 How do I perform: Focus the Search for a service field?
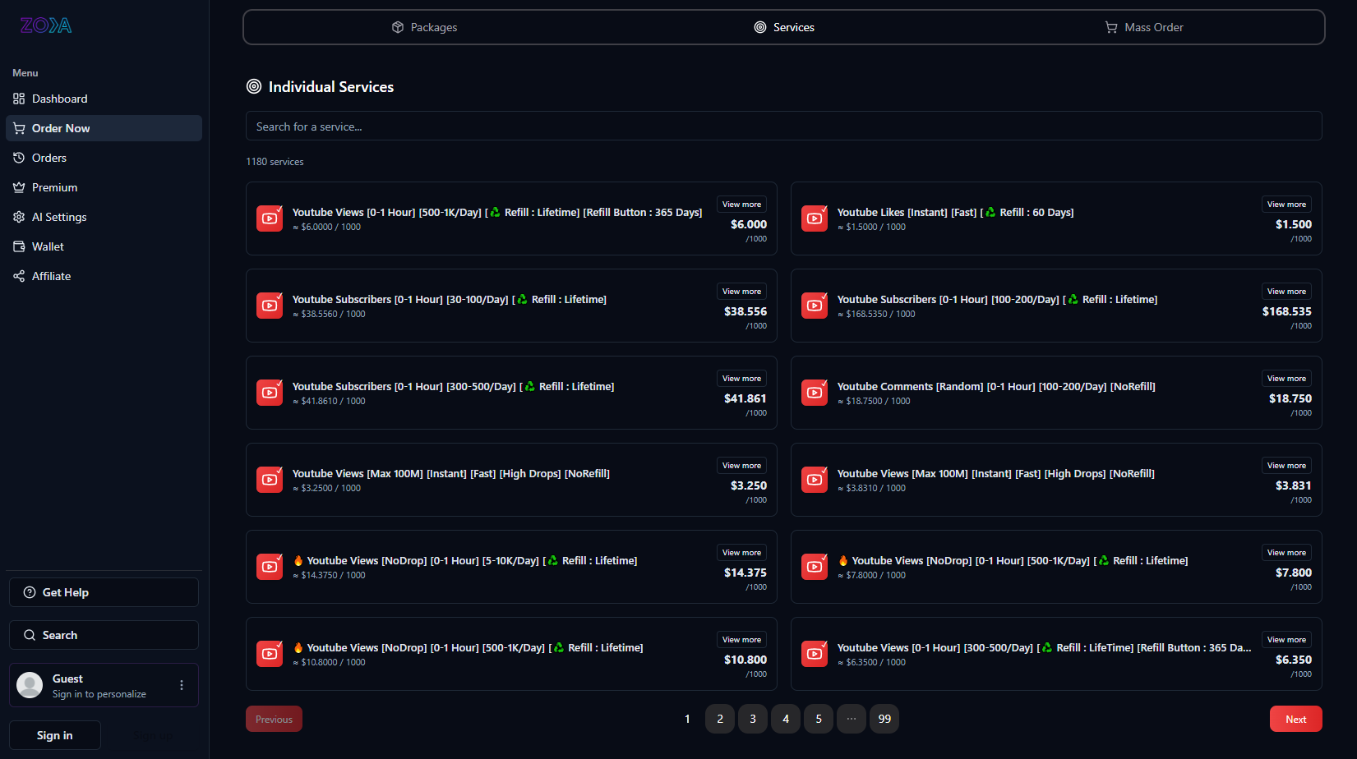click(784, 126)
